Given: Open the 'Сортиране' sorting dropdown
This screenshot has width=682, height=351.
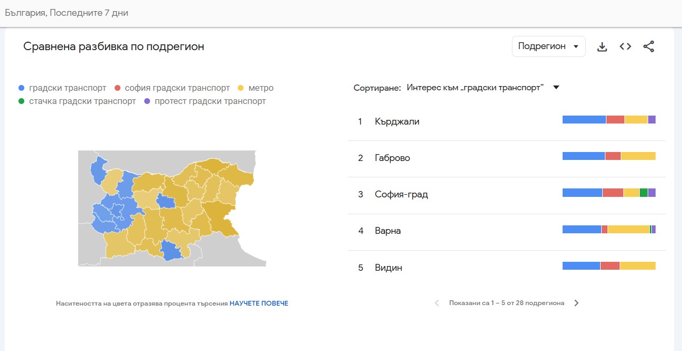Looking at the screenshot, I should [x=482, y=87].
